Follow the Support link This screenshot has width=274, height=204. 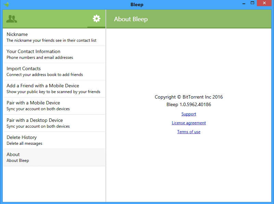click(189, 114)
